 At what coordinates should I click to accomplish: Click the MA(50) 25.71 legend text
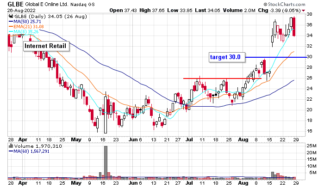tap(27, 22)
